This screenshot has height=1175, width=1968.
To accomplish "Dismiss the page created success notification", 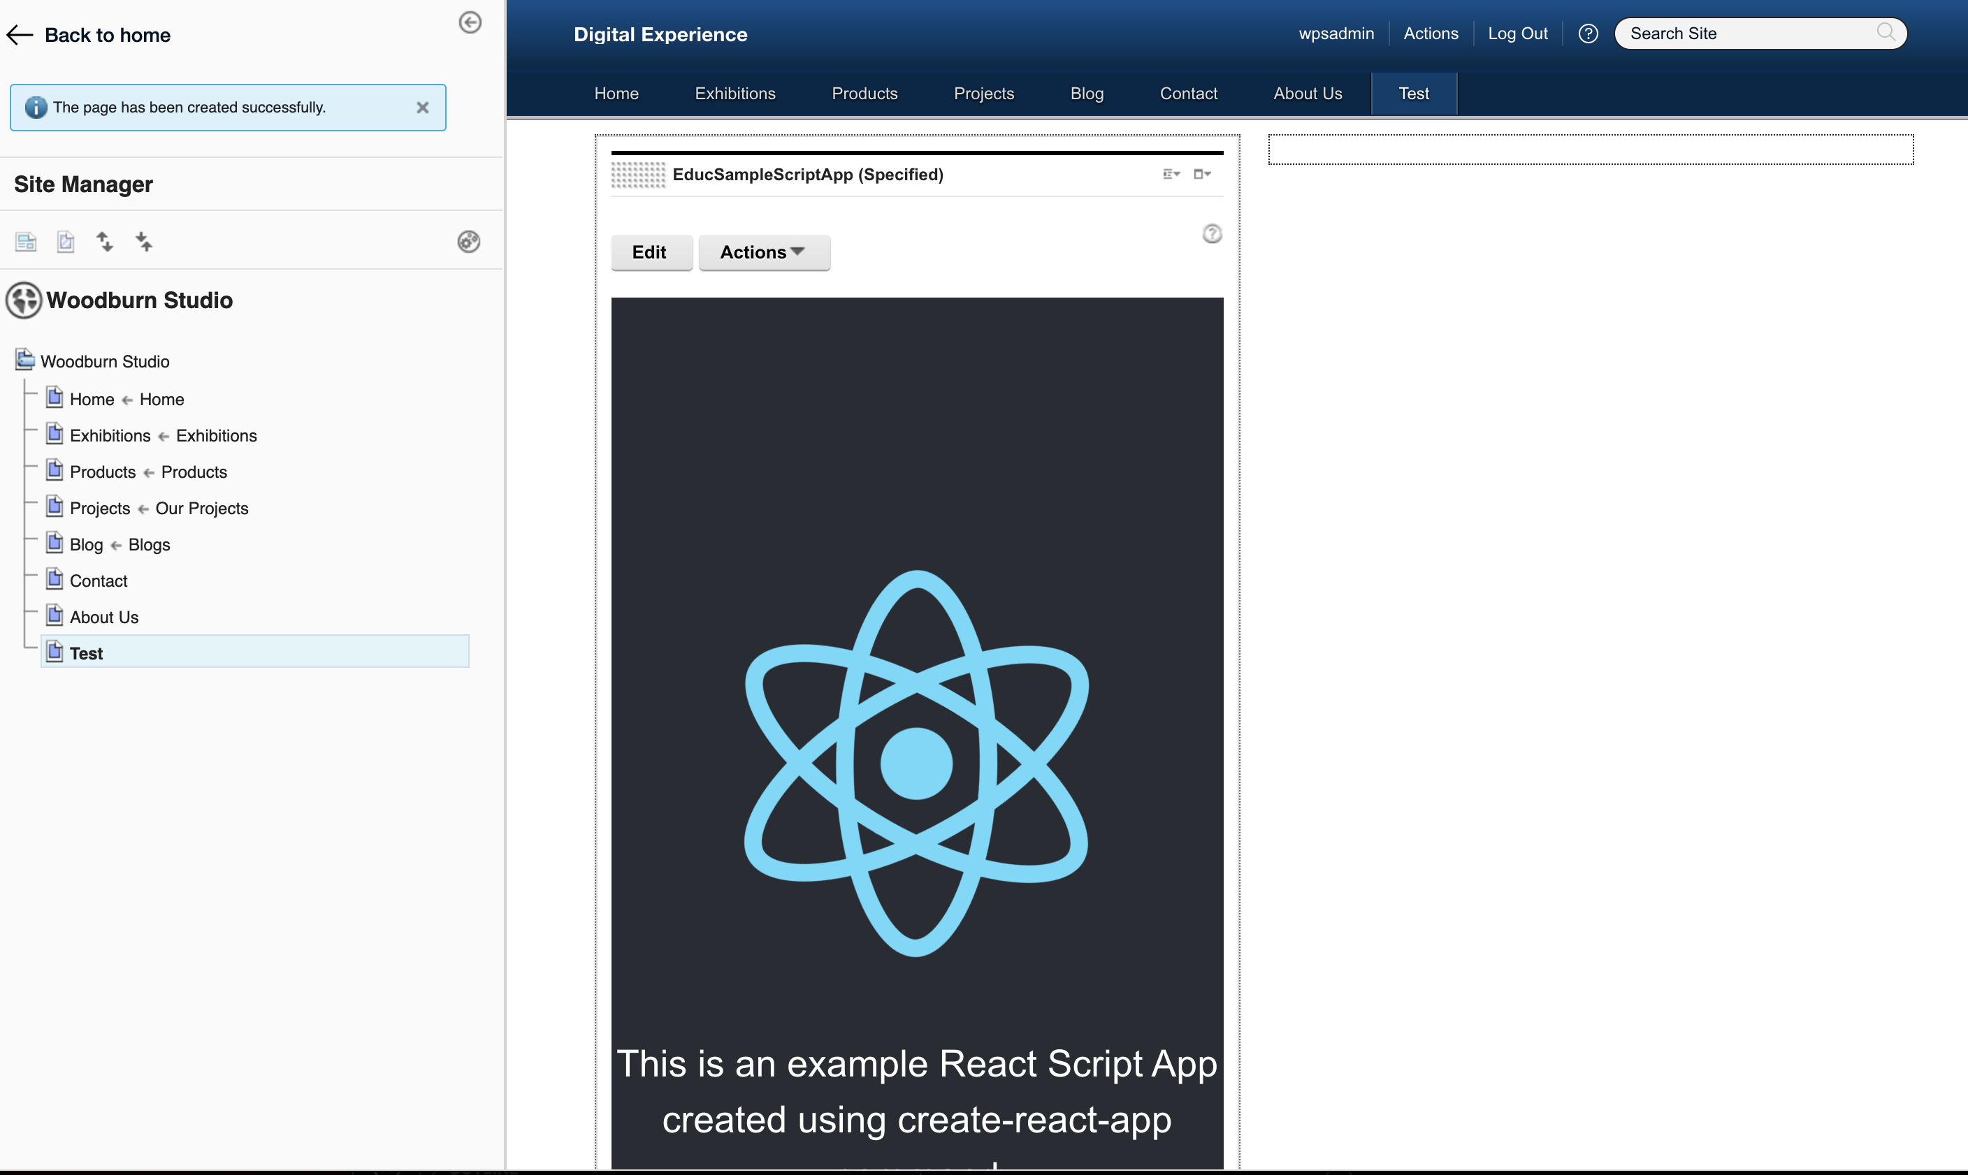I will click(421, 106).
